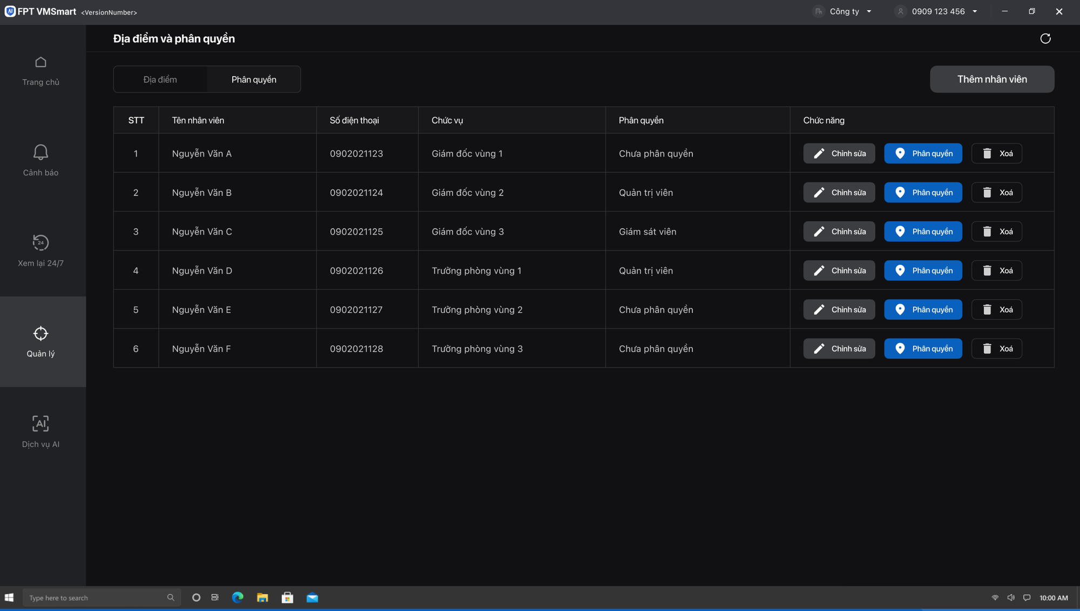Open Microsoft Store from taskbar
This screenshot has width=1080, height=611.
(287, 597)
